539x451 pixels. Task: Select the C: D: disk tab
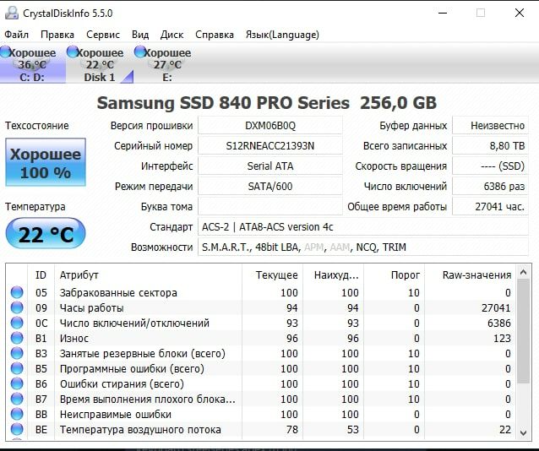33,65
